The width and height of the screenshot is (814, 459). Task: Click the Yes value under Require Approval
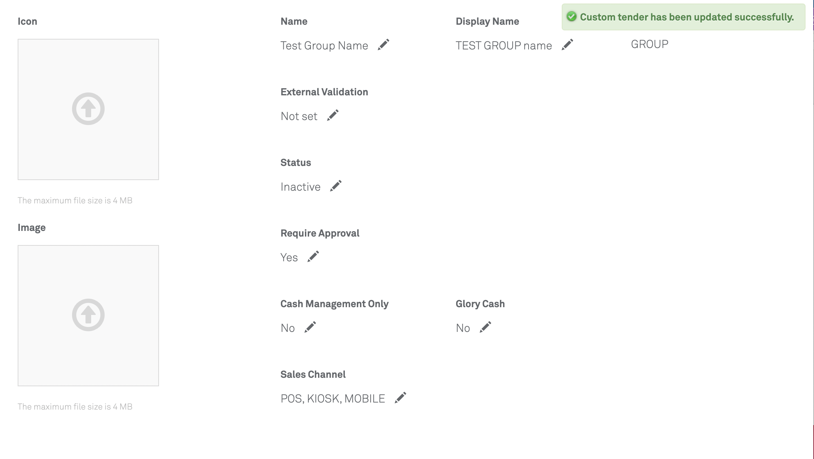[289, 258]
